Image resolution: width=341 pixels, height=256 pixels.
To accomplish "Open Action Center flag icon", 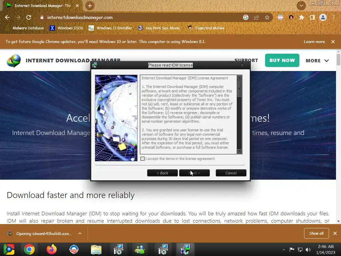I will coord(292,250).
